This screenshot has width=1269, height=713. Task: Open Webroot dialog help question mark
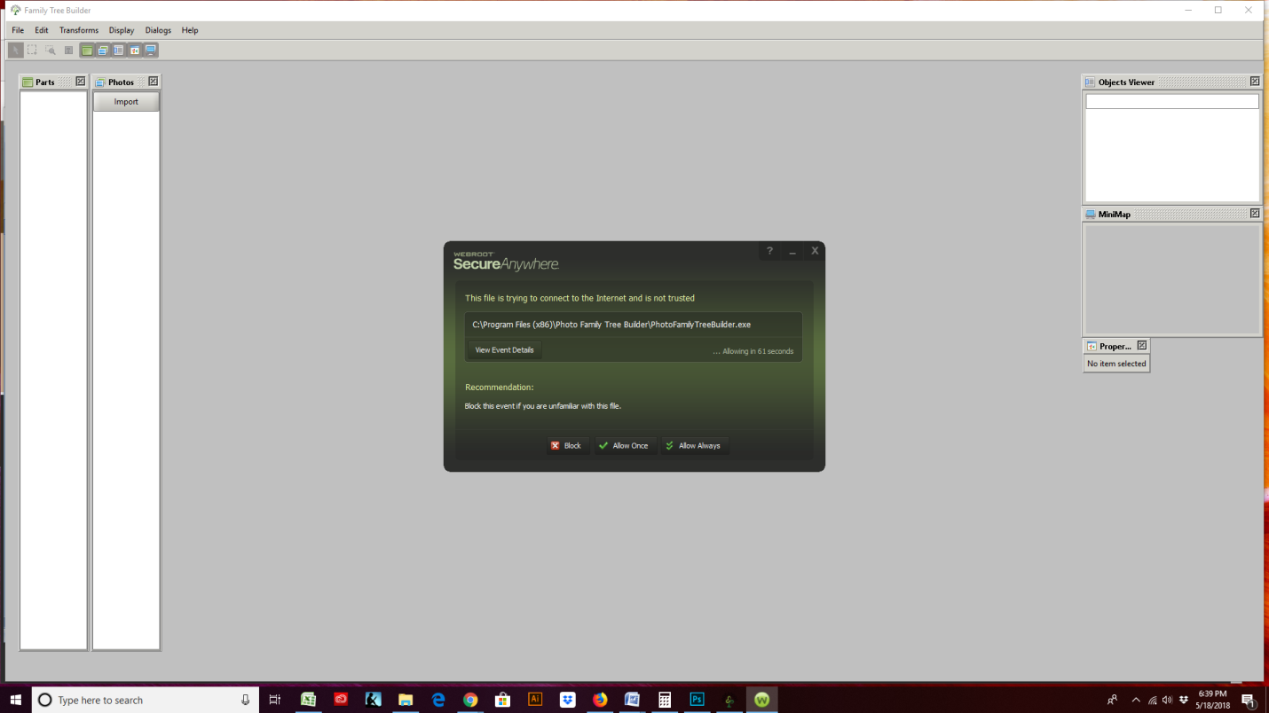coord(769,251)
